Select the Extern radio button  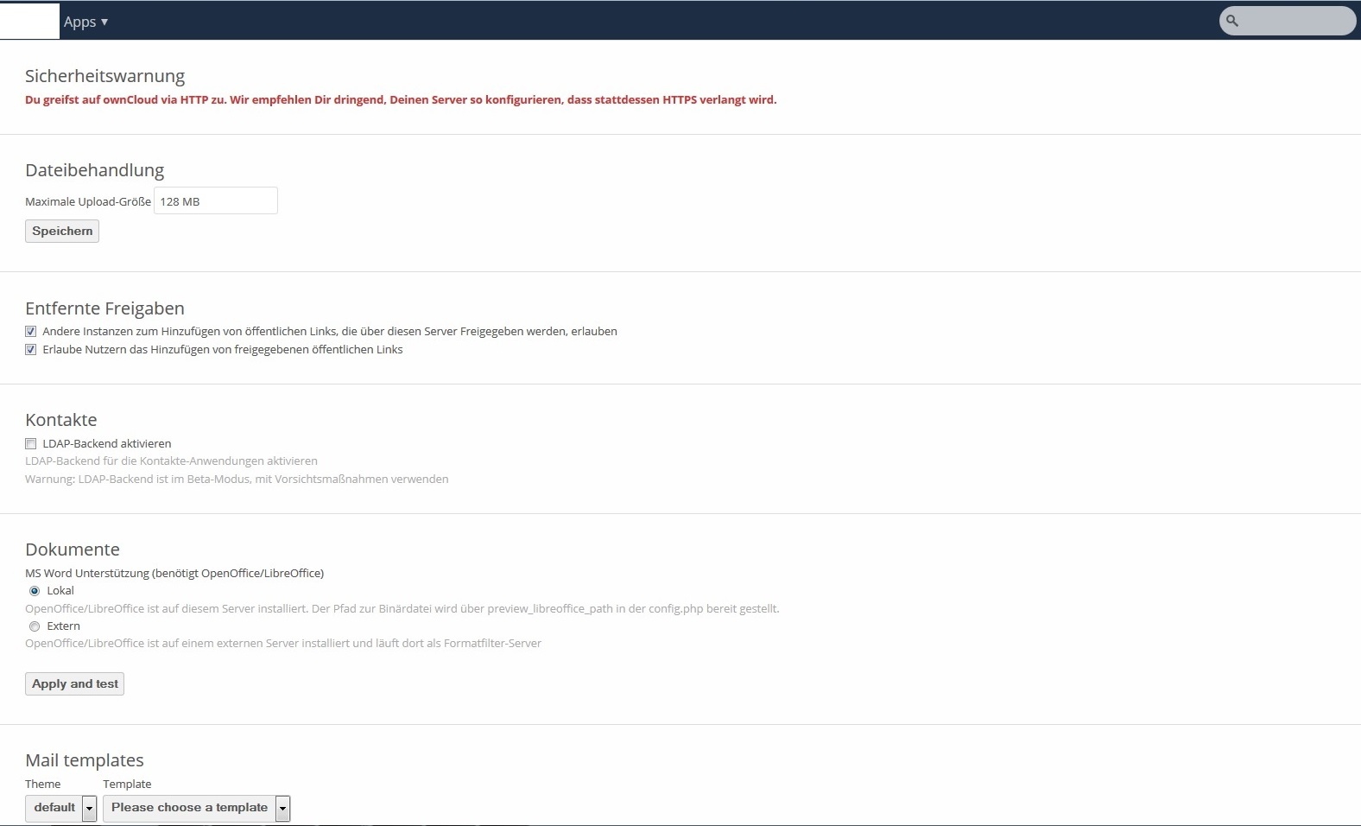click(35, 626)
